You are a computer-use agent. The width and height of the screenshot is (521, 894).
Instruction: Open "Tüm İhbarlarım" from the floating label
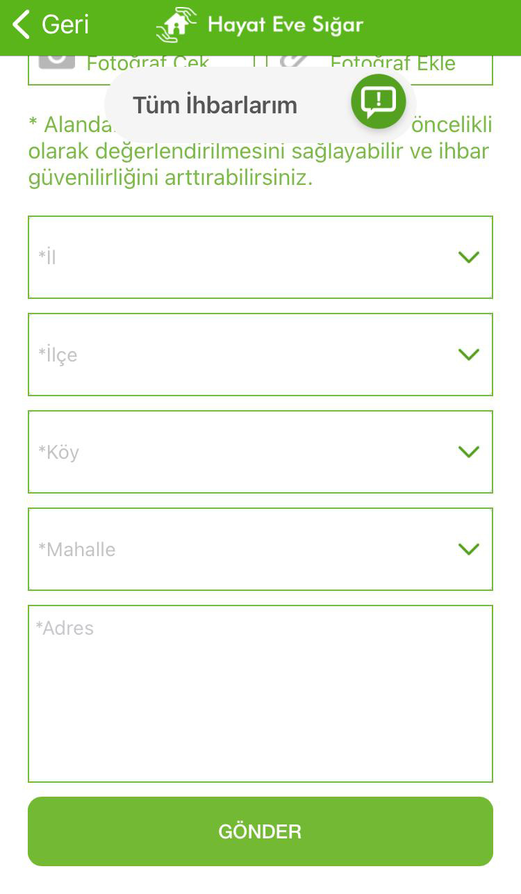click(215, 106)
